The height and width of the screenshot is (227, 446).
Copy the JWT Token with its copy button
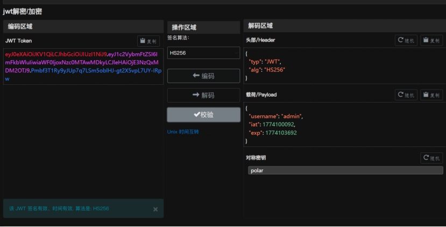(148, 41)
